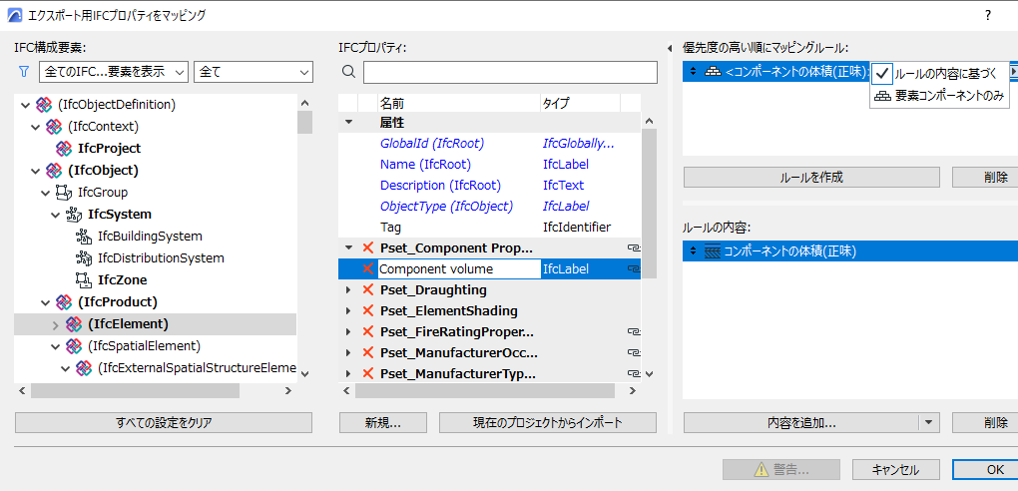Click the IfcBuildingSystem icon
1018x491 pixels.
pyautogui.click(x=84, y=237)
